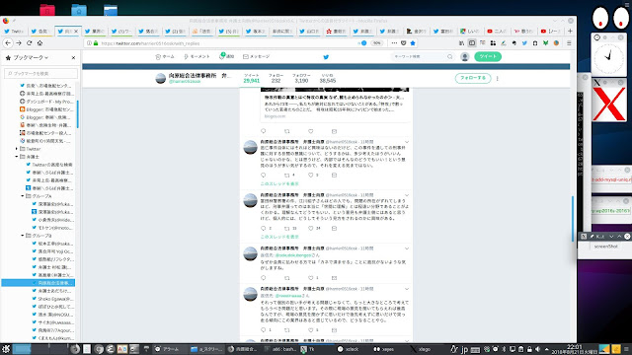Select the highlighted 向原総合法律事務所 bookmark

click(39, 283)
